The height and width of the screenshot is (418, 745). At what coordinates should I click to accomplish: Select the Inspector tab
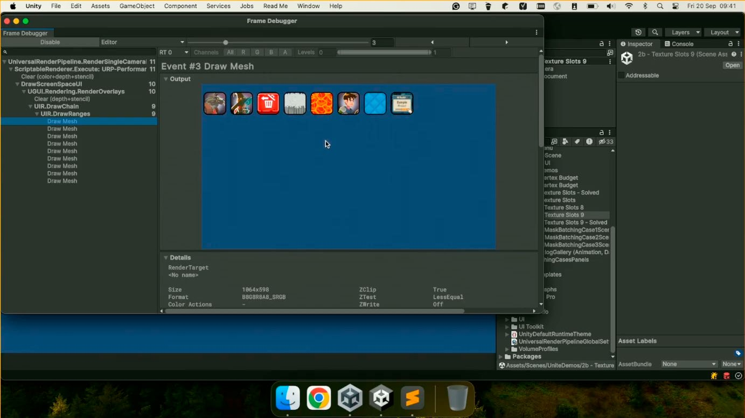[x=637, y=44]
